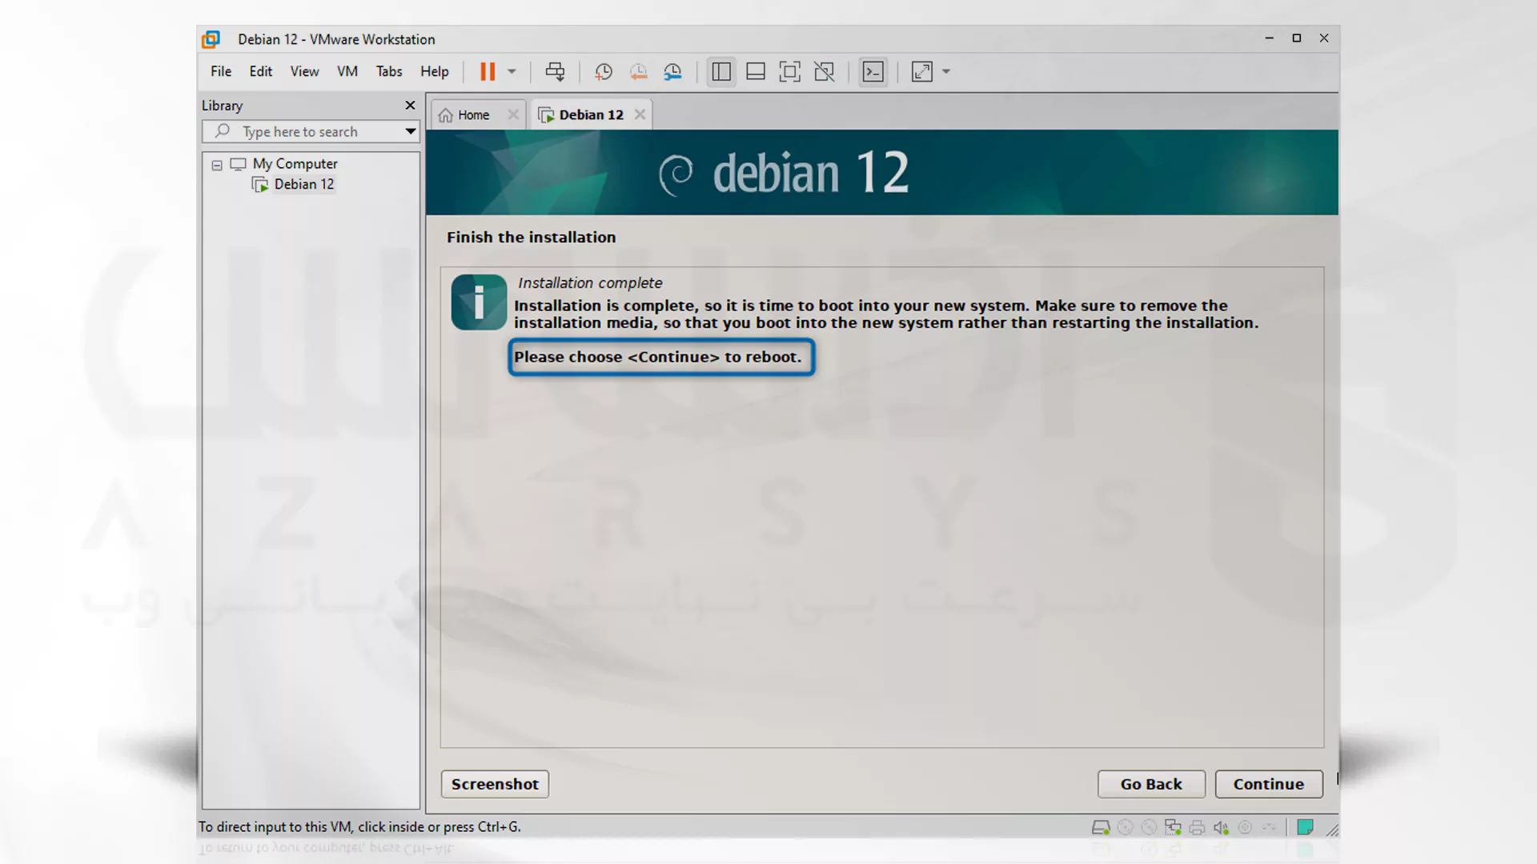Click the snapshot capture icon
The height and width of the screenshot is (864, 1537).
603,70
